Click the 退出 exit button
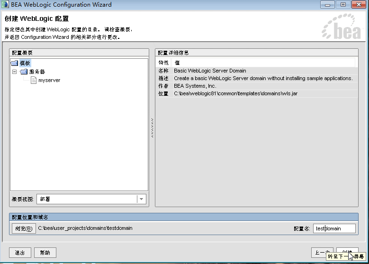This screenshot has width=369, height=264. tap(20, 253)
